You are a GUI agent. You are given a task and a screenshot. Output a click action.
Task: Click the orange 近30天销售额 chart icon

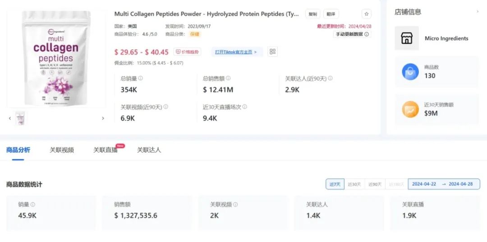410,109
